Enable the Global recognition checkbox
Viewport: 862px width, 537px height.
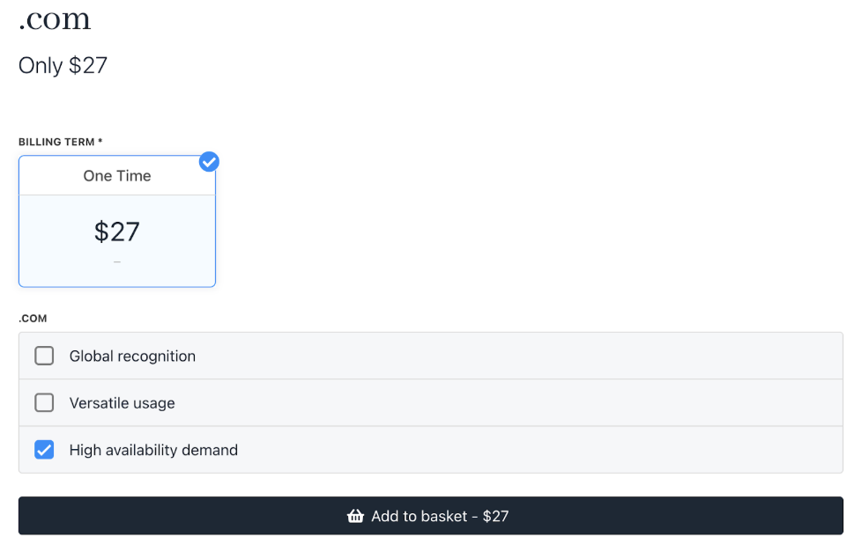pos(44,356)
